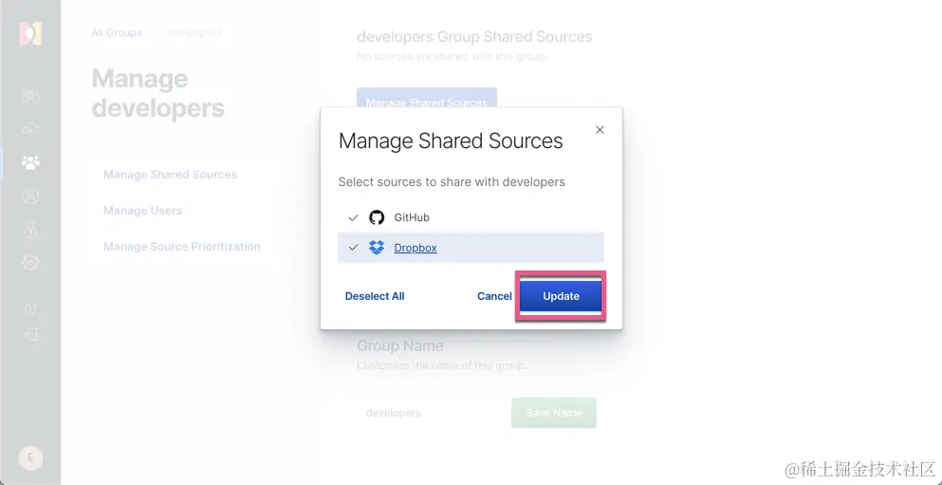Close the Manage Shared Sources dialog
The height and width of the screenshot is (485, 942).
click(x=600, y=130)
